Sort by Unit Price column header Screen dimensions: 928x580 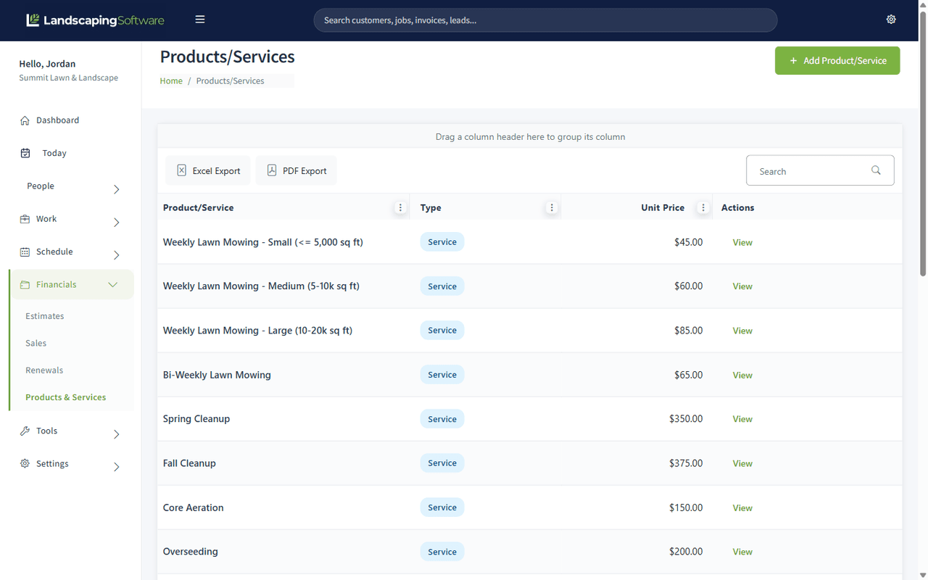(663, 207)
